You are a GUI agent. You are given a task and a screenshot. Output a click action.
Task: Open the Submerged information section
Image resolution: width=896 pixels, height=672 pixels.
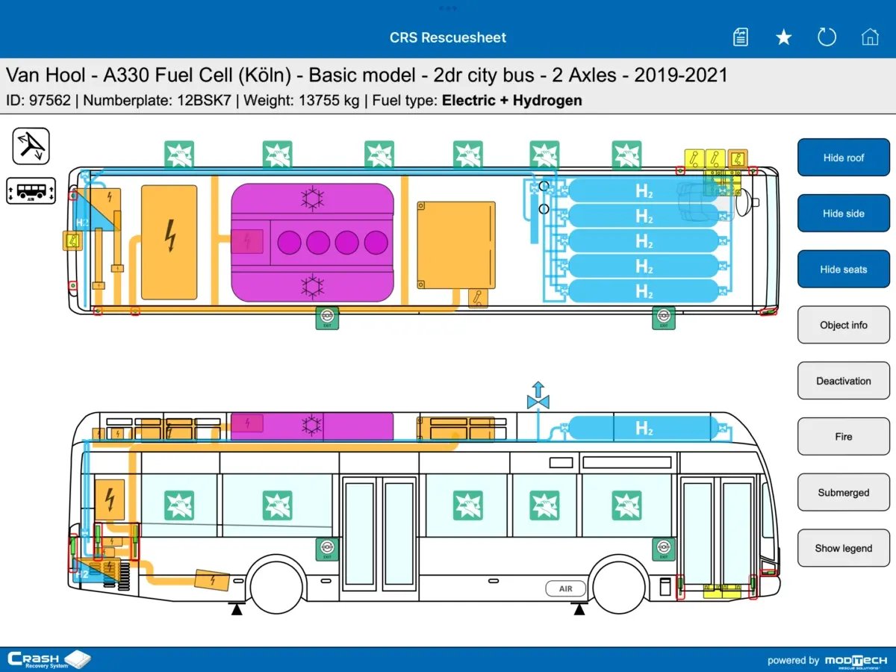point(843,493)
